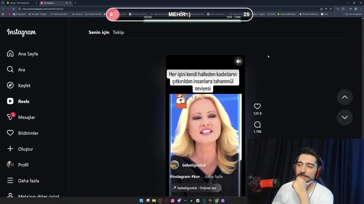
Task: Expand BURÇ bookmark folder
Action: tap(271, 14)
